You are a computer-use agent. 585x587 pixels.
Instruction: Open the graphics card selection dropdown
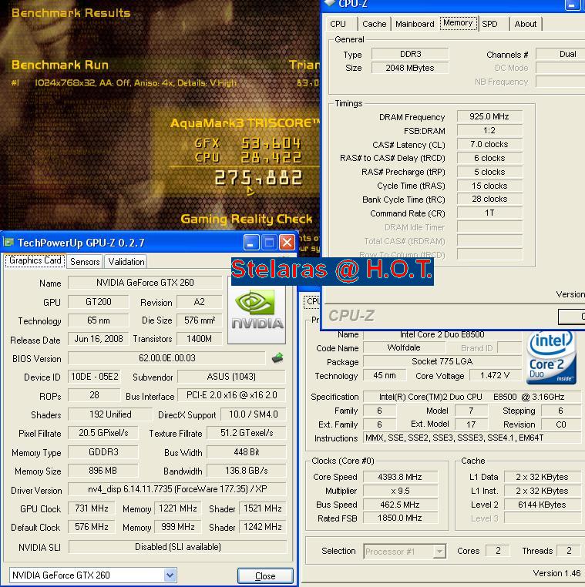tap(170, 575)
